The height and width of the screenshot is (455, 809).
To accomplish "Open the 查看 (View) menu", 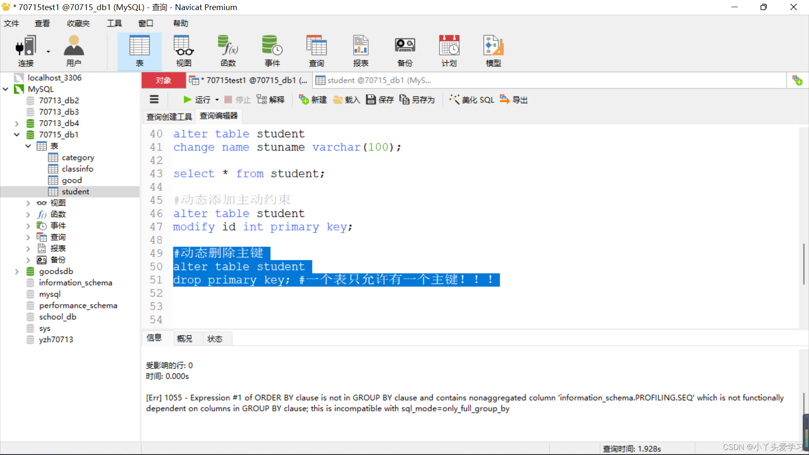I will click(42, 23).
